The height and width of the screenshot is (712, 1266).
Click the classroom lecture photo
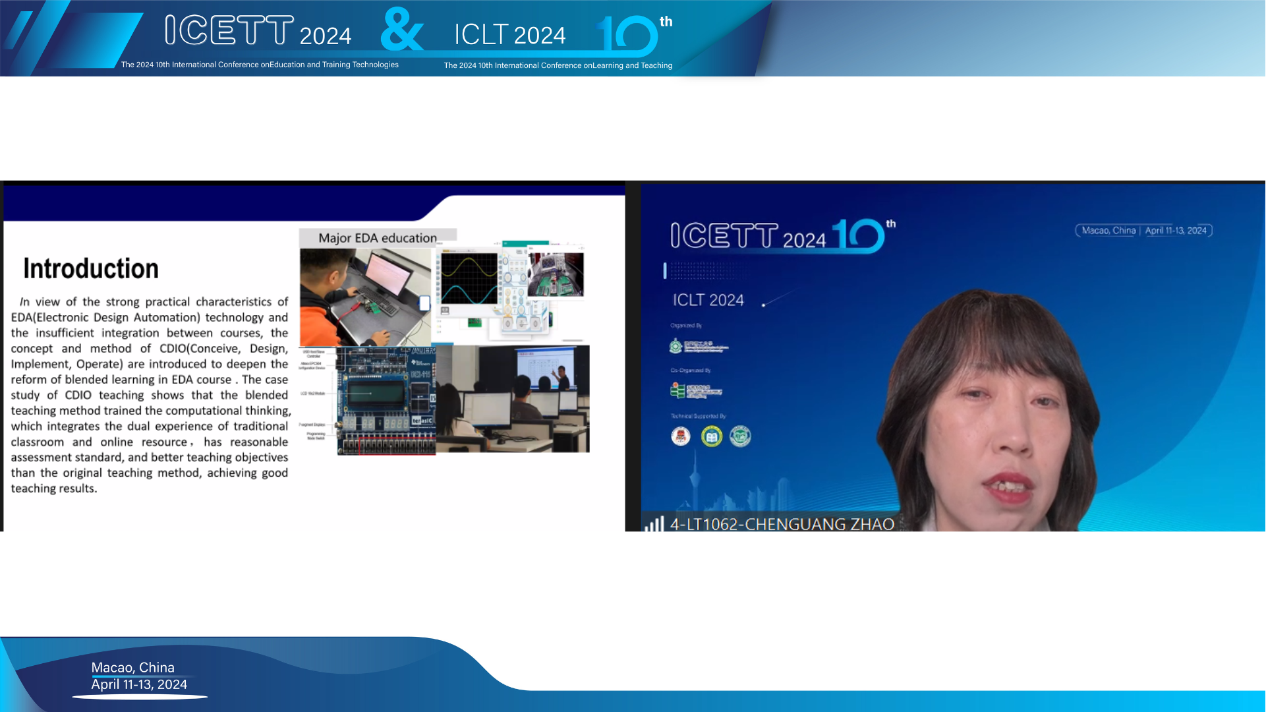[513, 399]
